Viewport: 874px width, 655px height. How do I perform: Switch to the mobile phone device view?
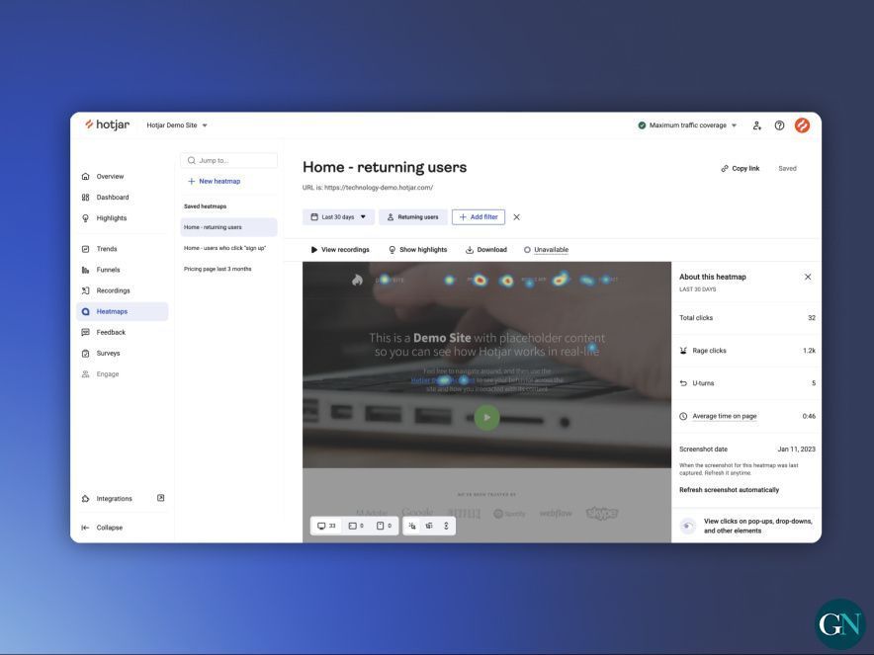[384, 526]
